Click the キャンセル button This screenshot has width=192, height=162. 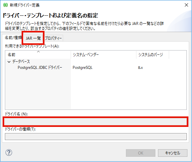(173, 153)
